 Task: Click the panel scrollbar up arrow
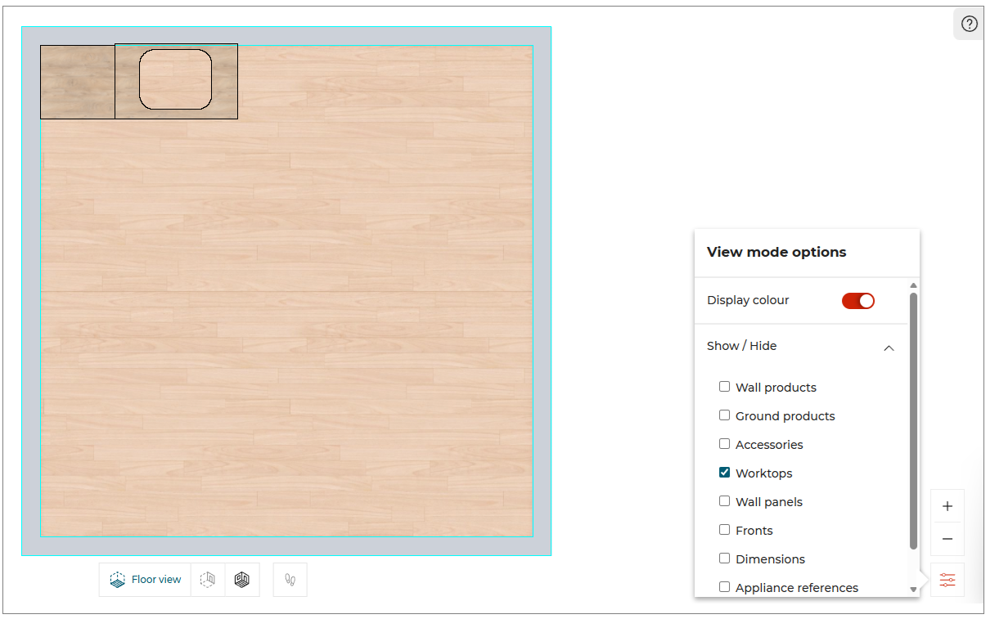(914, 285)
